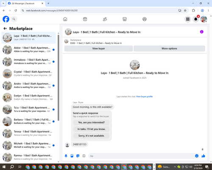Choose a GIF icon
This screenshot has width=212, height=170.
tap(84, 156)
